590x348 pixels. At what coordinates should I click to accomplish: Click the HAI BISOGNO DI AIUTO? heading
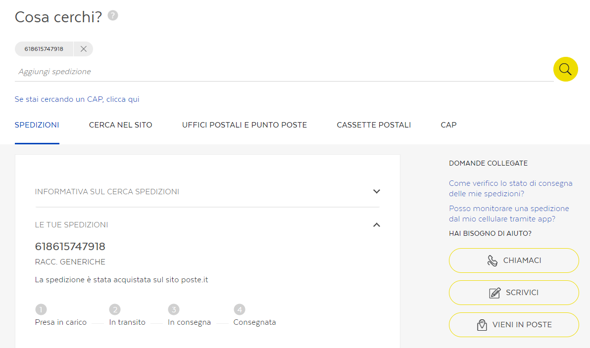click(490, 234)
